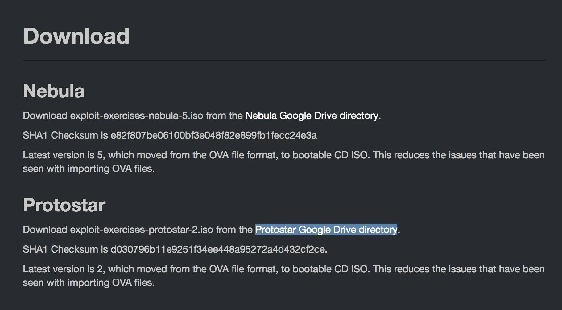Click the Nebula SHA1 checksum e82f807be... line
Image resolution: width=562 pixels, height=310 pixels.
point(170,135)
